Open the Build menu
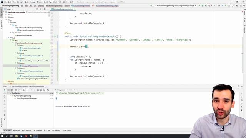The height and width of the screenshot is (138, 246). click(x=46, y=2)
